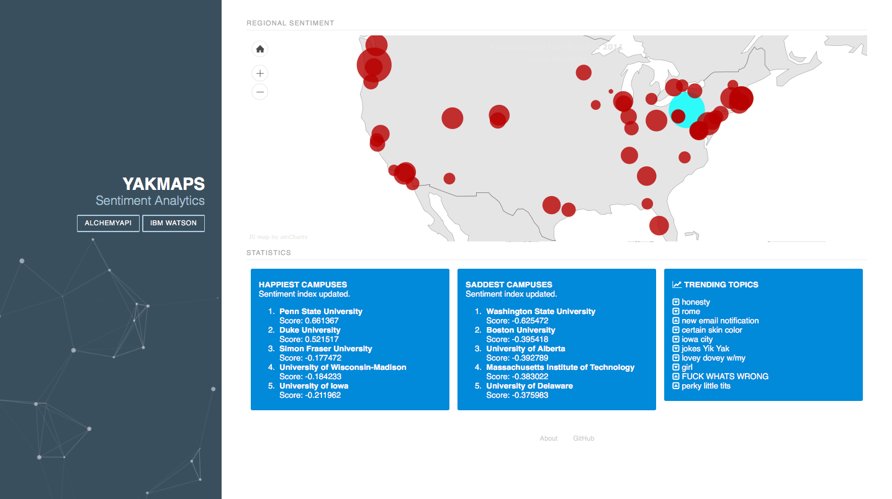
Task: Click the down-arrow icon beside certain skin color
Action: point(676,330)
